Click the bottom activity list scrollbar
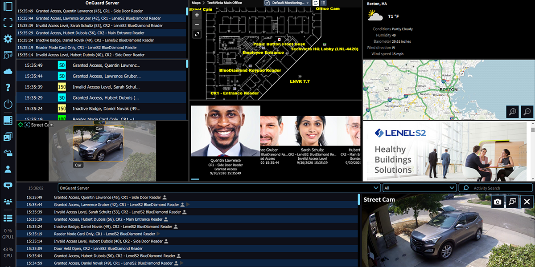Image resolution: width=535 pixels, height=267 pixels. click(359, 199)
